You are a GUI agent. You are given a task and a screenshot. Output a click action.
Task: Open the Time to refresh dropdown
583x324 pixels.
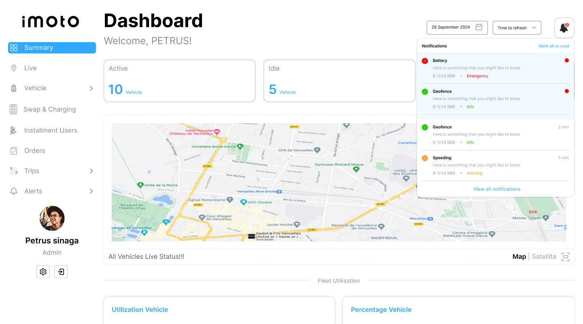pyautogui.click(x=517, y=28)
